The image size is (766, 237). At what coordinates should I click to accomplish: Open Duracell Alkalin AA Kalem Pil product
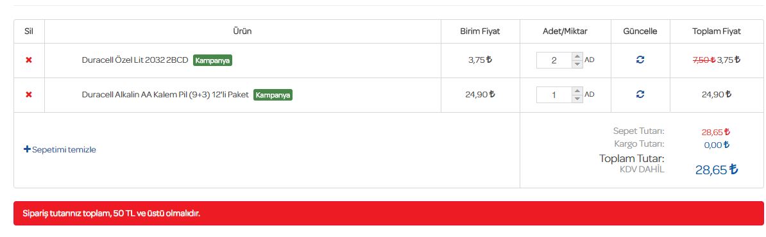[165, 95]
